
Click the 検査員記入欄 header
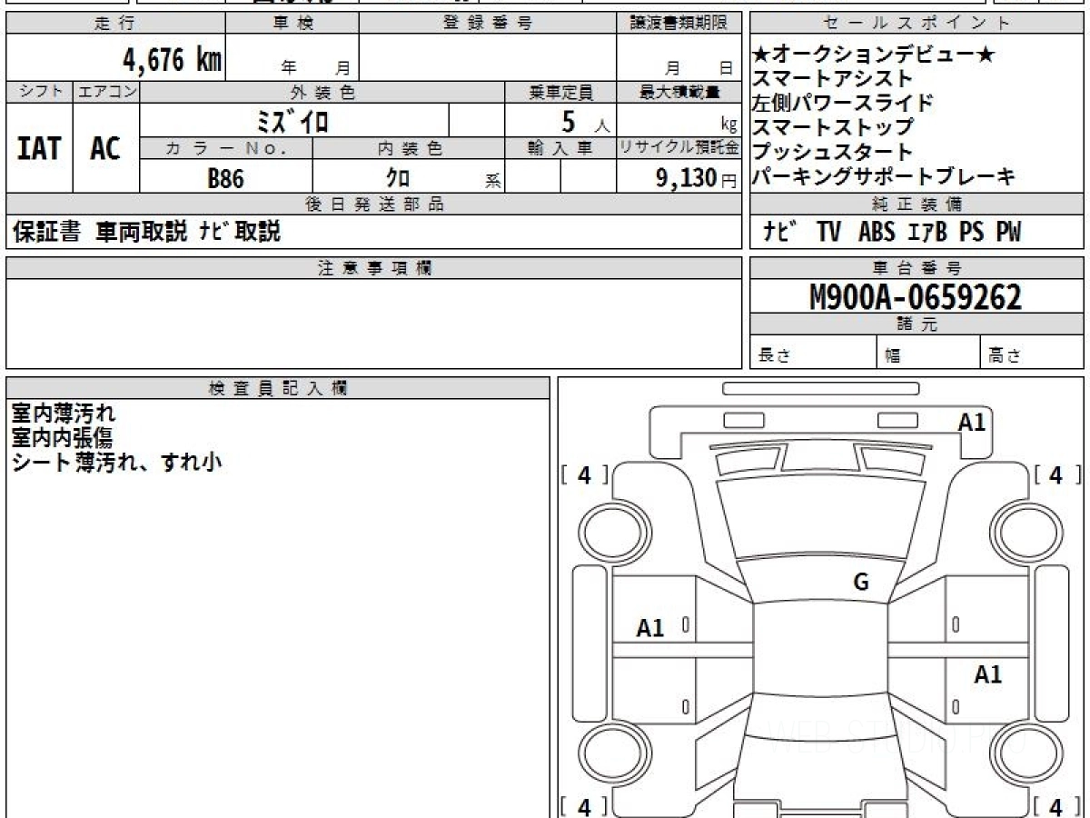tap(278, 387)
